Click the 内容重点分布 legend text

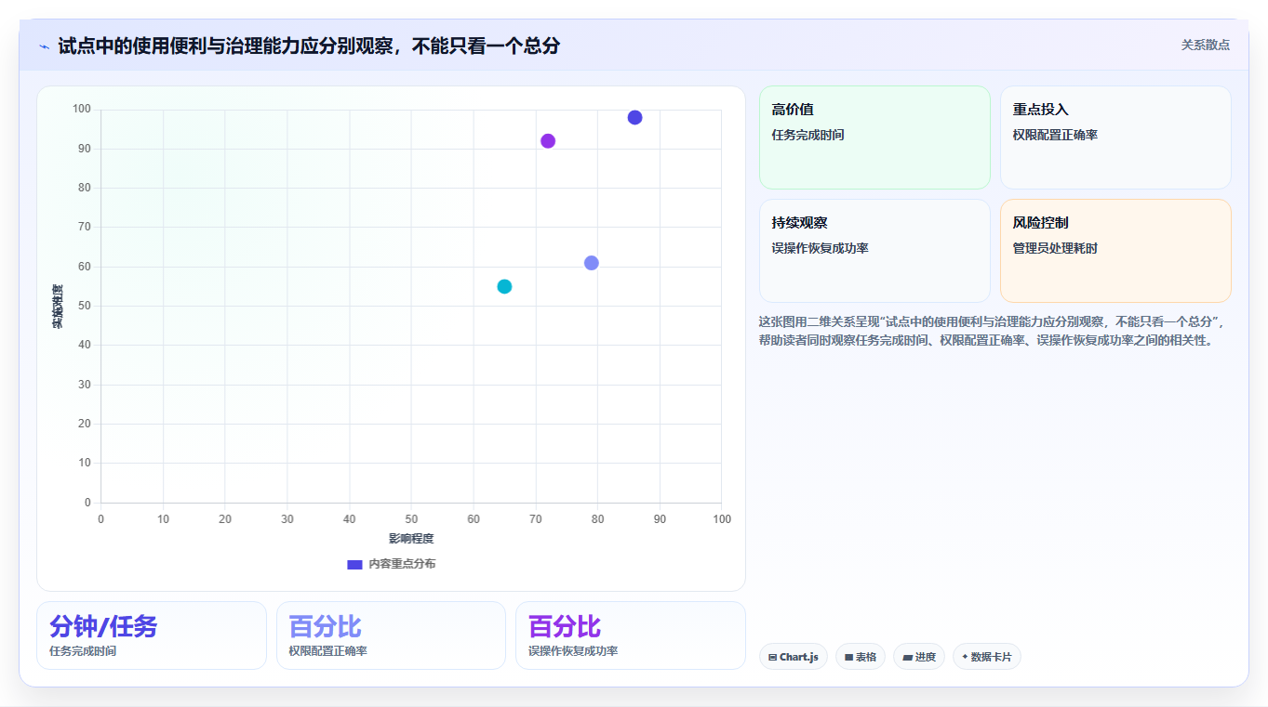[402, 564]
